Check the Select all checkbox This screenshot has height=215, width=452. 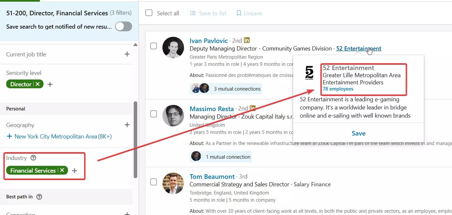pos(149,13)
